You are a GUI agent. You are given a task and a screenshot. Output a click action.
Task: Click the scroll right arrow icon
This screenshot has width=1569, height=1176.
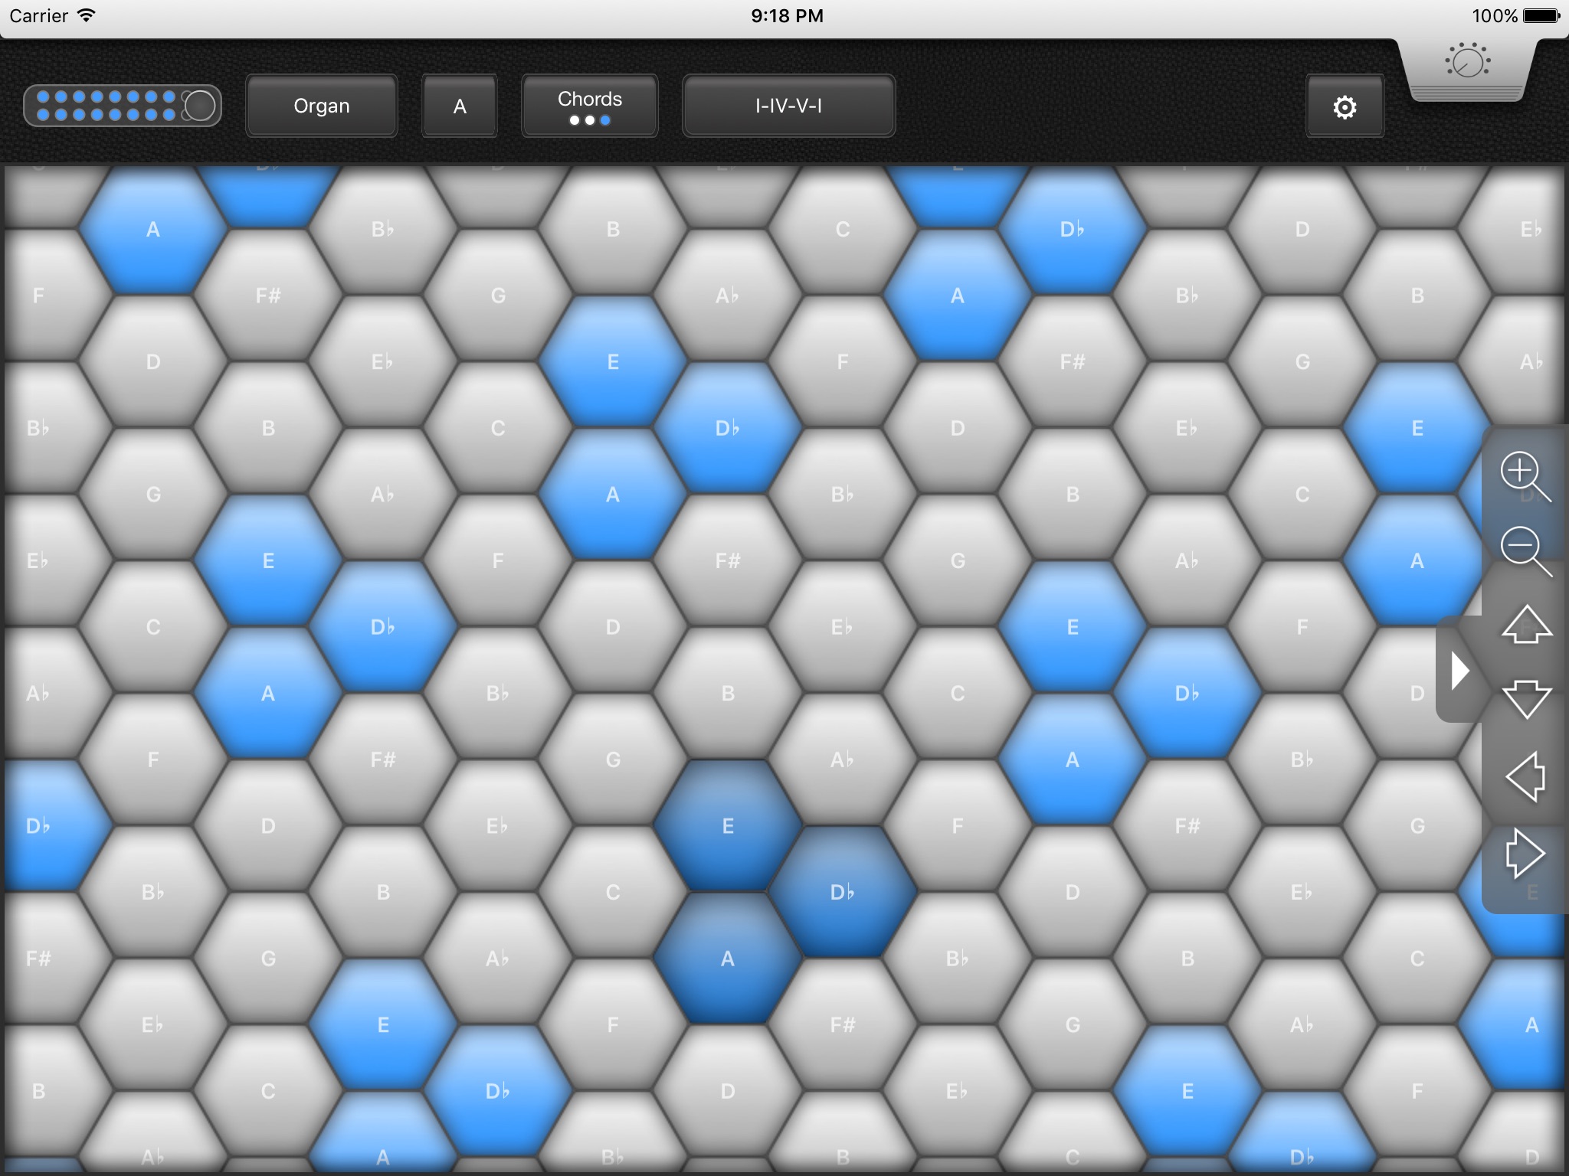coord(1523,852)
